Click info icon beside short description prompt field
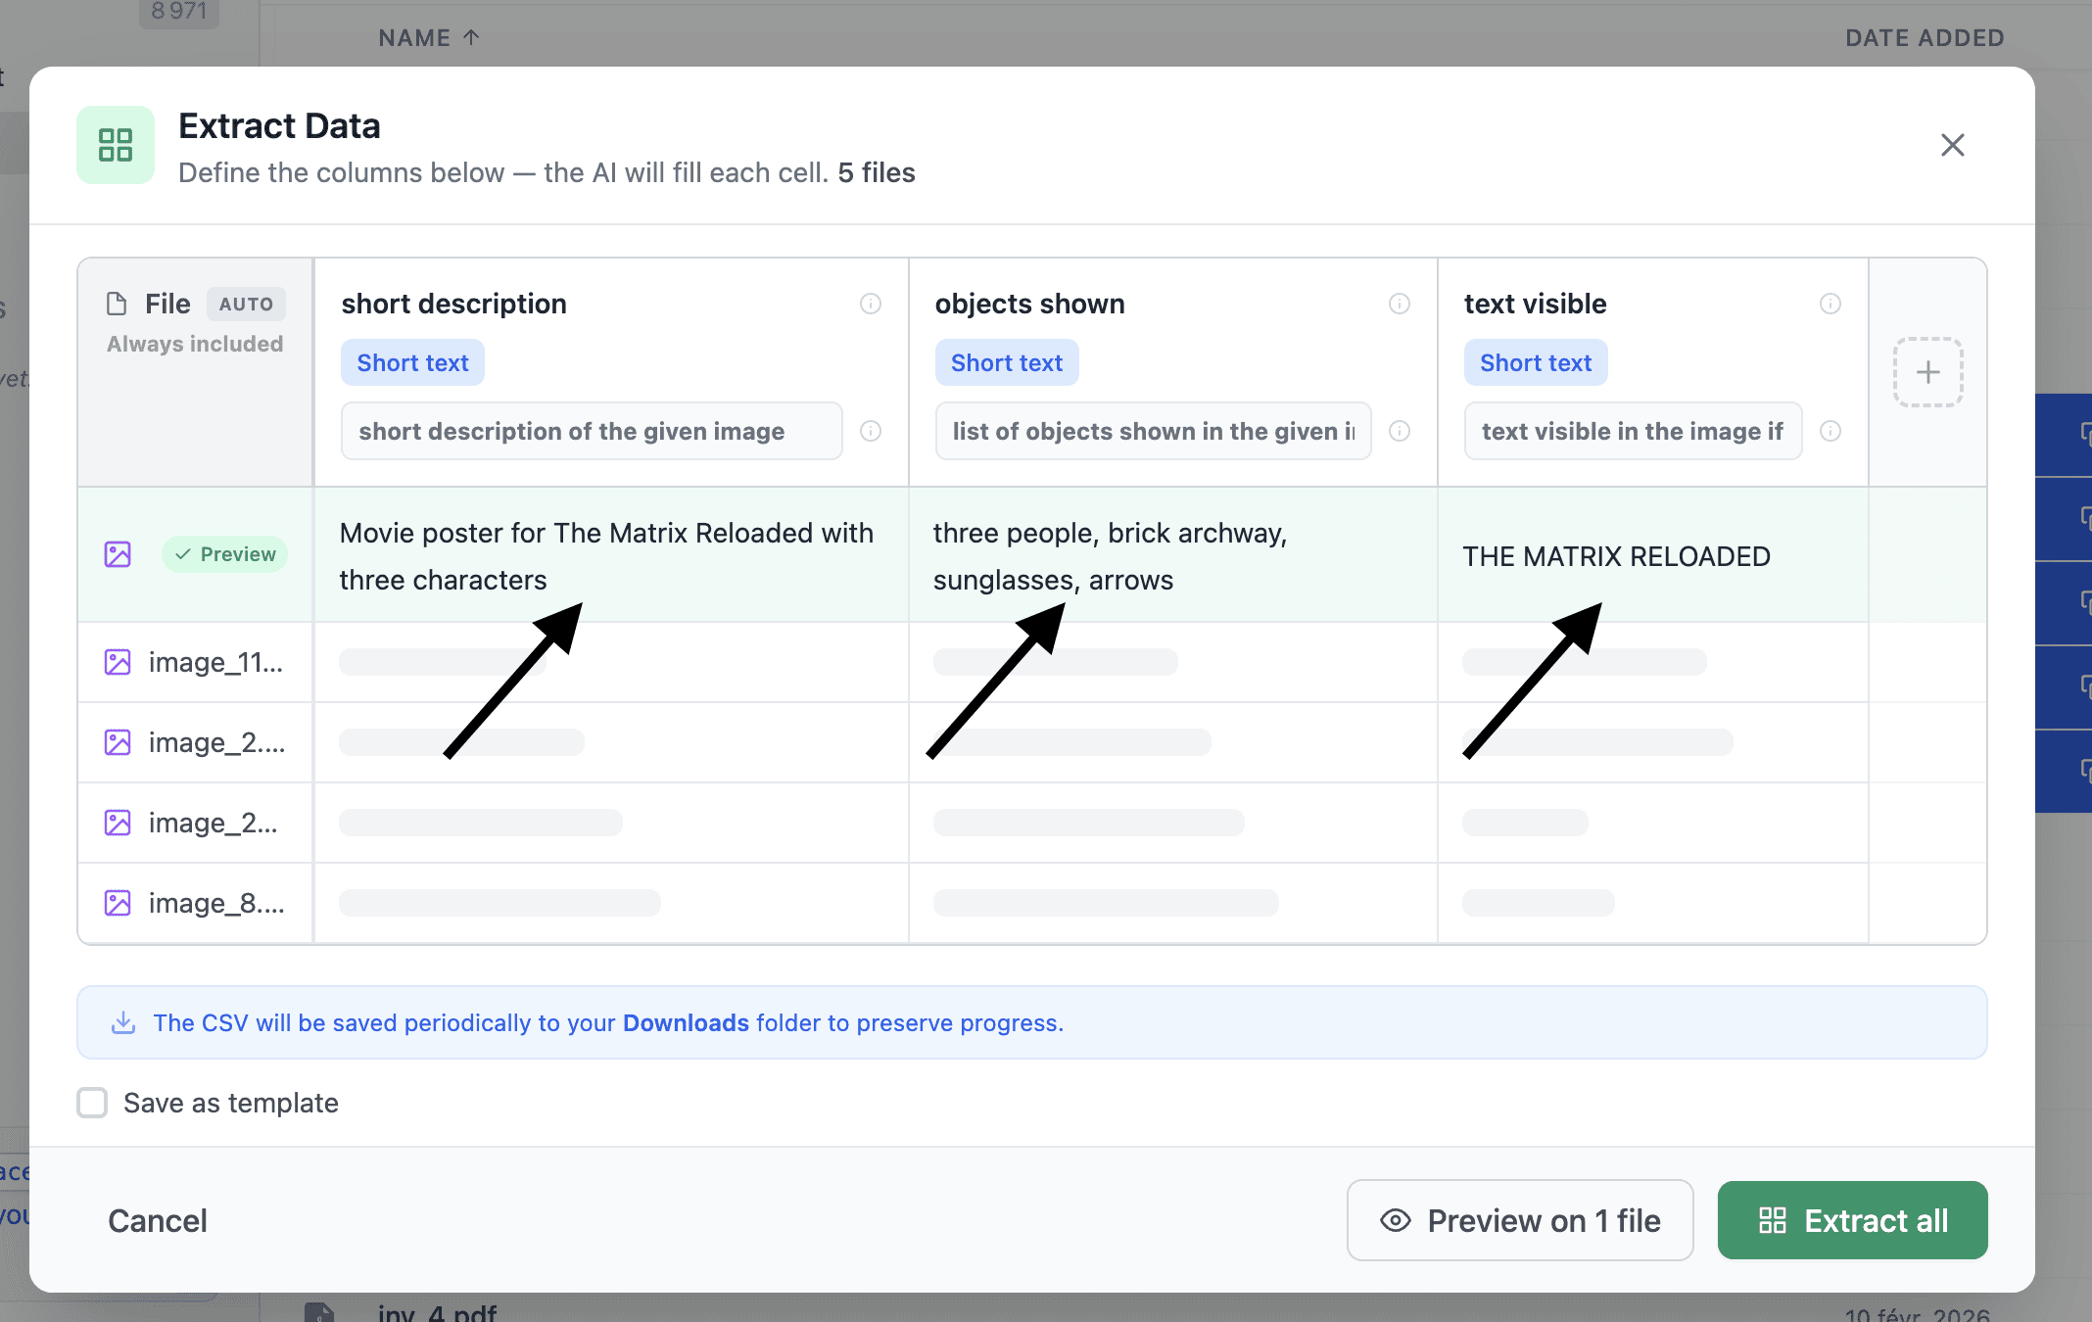 point(870,431)
